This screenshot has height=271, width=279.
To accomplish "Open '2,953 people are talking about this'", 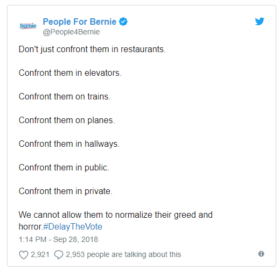I will click(x=123, y=254).
